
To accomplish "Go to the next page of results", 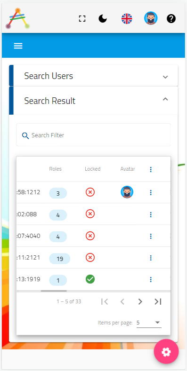I will [140, 301].
